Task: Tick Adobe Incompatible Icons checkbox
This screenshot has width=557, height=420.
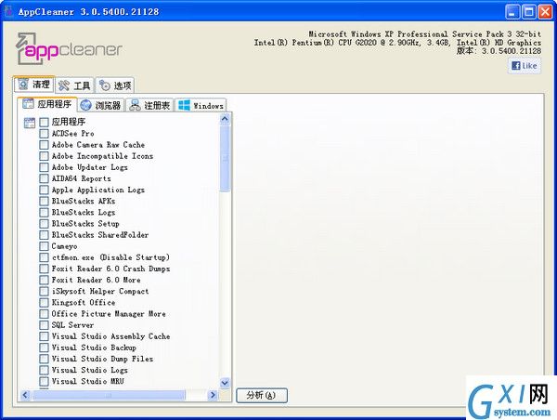Action: tap(44, 156)
